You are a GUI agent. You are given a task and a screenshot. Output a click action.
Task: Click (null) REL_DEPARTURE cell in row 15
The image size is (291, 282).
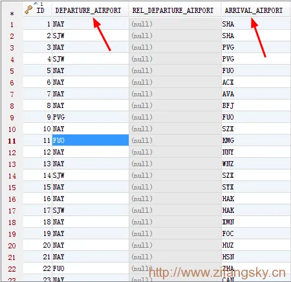pos(175,187)
